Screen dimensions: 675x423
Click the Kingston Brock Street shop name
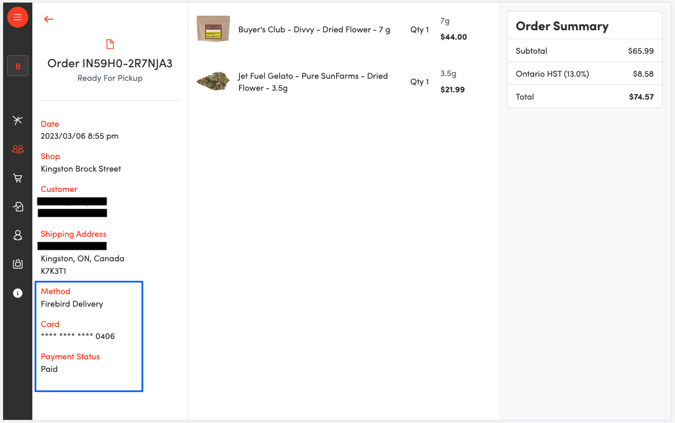[x=81, y=169]
